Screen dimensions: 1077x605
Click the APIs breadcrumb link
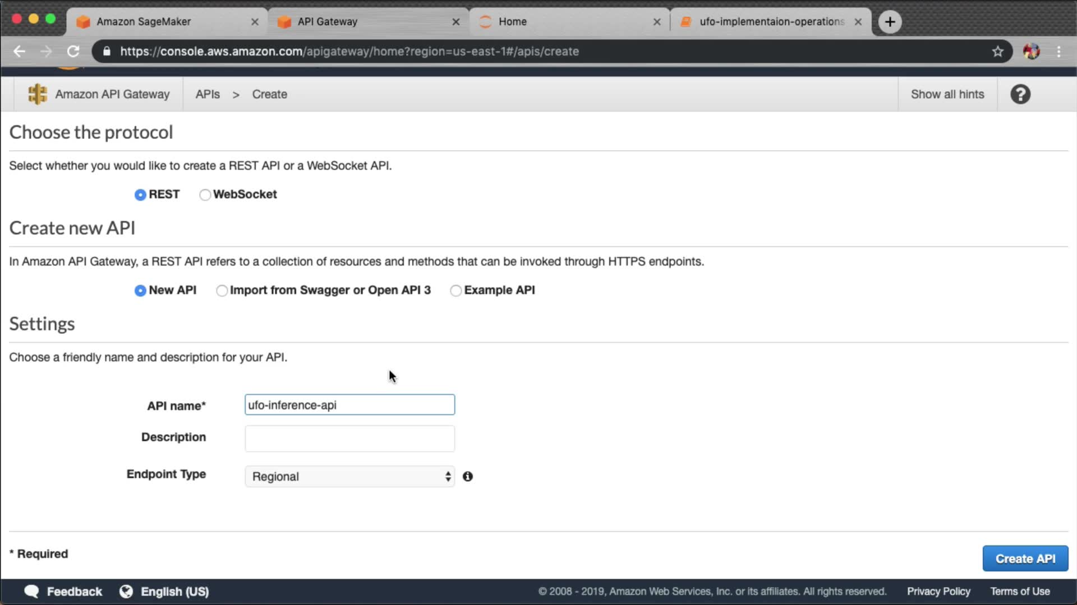pos(208,94)
